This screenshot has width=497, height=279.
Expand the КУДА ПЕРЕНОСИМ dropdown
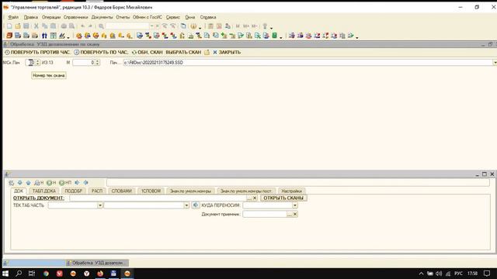(x=295, y=205)
